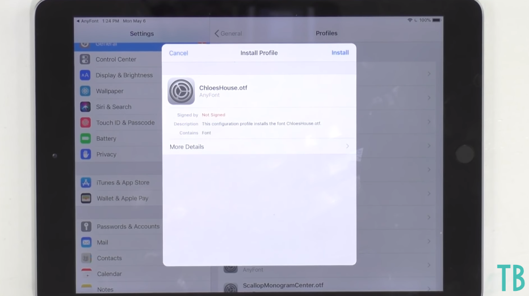Tap the green Battery icon
Image resolution: width=529 pixels, height=296 pixels.
coord(86,139)
